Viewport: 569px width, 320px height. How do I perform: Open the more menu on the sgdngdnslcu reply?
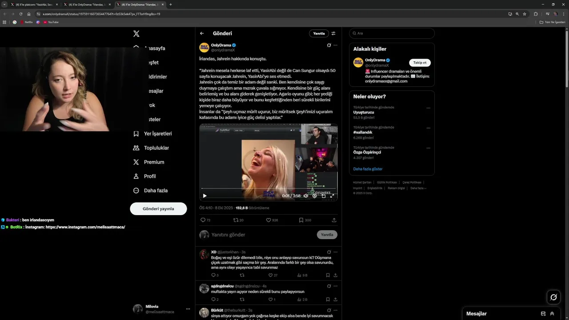coord(336,286)
